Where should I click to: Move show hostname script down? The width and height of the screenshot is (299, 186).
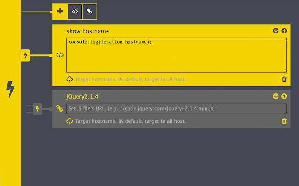tap(276, 31)
